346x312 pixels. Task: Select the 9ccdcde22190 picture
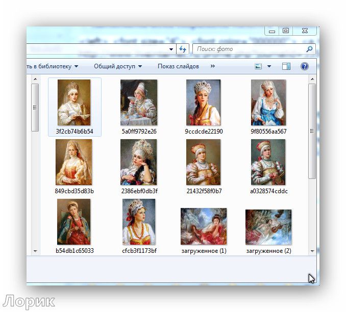point(203,102)
